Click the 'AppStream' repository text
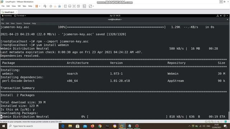 (176, 81)
